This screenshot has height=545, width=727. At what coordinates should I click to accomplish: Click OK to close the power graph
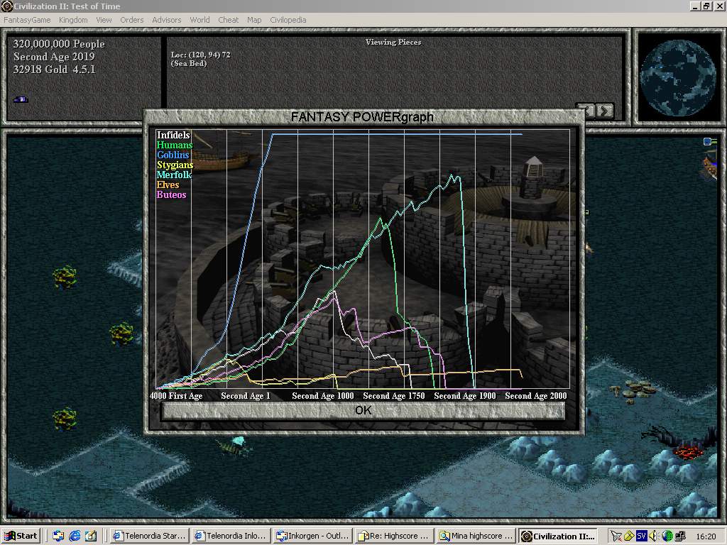click(x=363, y=411)
